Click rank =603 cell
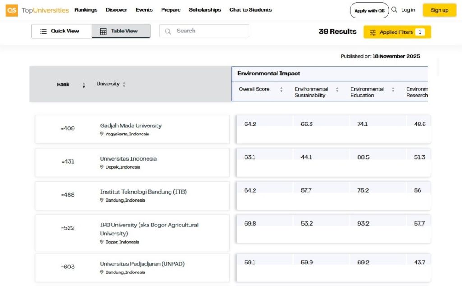Image resolution: width=462 pixels, height=286 pixels. pyautogui.click(x=68, y=267)
